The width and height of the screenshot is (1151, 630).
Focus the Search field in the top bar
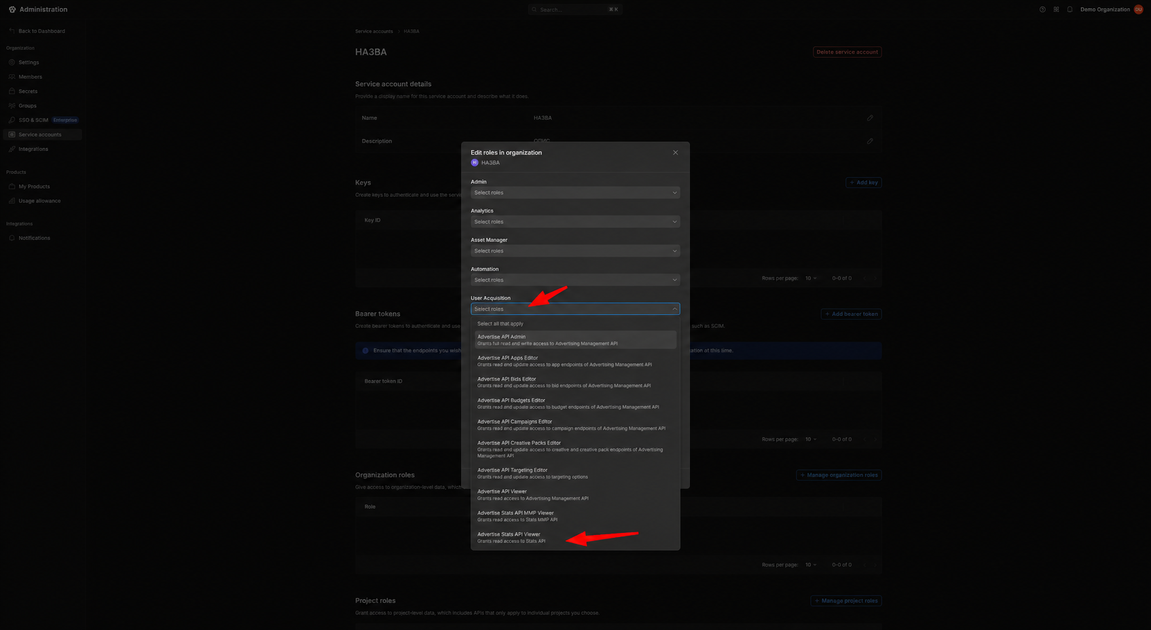(x=575, y=10)
